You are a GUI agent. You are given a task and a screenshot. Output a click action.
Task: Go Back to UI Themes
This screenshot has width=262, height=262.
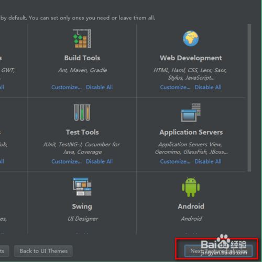[x=43, y=251]
